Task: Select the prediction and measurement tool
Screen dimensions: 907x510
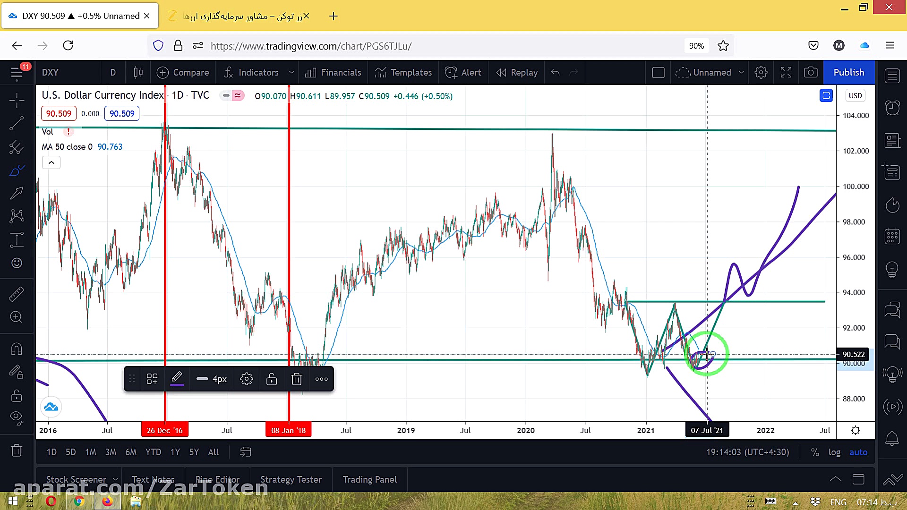Action: pos(17,239)
